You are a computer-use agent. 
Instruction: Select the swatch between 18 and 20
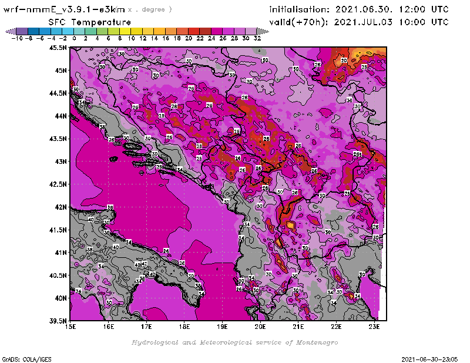coord(182,31)
